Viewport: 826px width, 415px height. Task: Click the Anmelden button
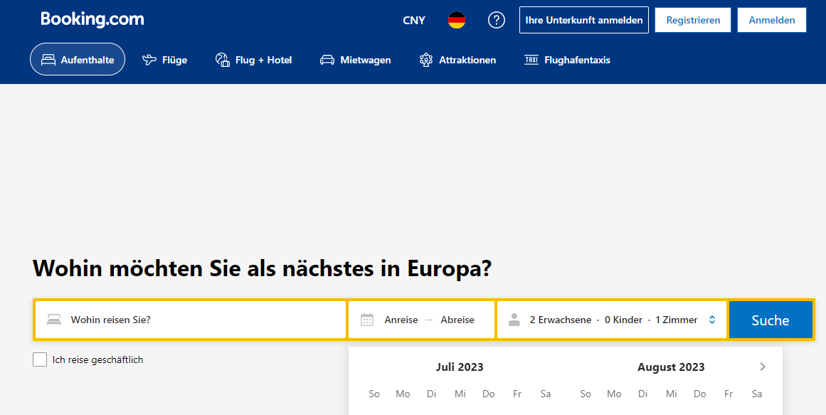(772, 20)
